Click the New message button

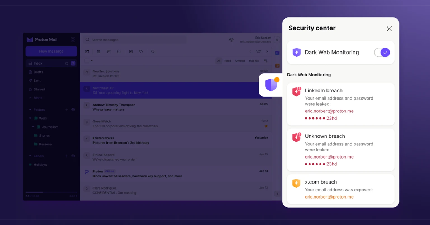click(51, 51)
